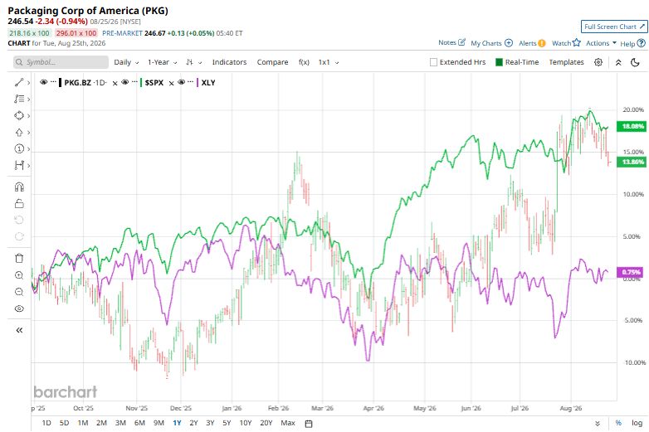
Task: Hide all drawings with eye icon
Action: click(19, 308)
